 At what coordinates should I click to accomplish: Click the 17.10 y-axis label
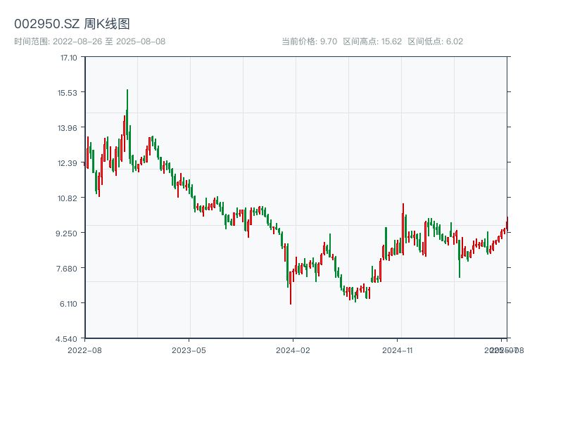point(68,57)
